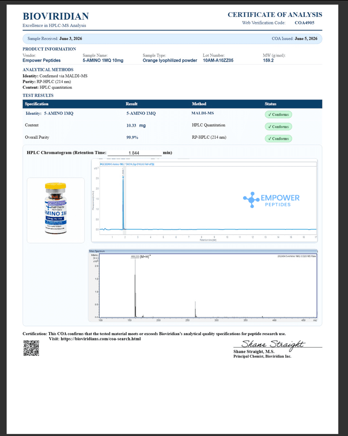Viewport: 348px width, 436px height.
Task: Click the Status column header
Action: click(x=271, y=104)
